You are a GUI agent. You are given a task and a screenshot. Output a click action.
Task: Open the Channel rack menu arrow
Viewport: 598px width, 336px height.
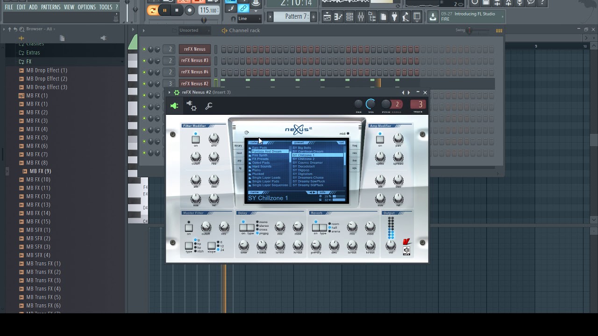click(x=143, y=30)
